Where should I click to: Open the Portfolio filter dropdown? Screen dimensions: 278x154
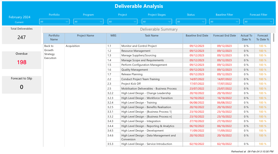coord(54,21)
